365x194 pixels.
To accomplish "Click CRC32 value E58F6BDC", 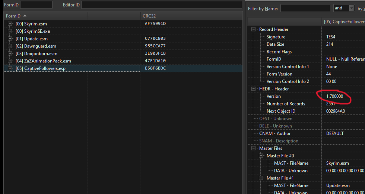I will [x=155, y=68].
